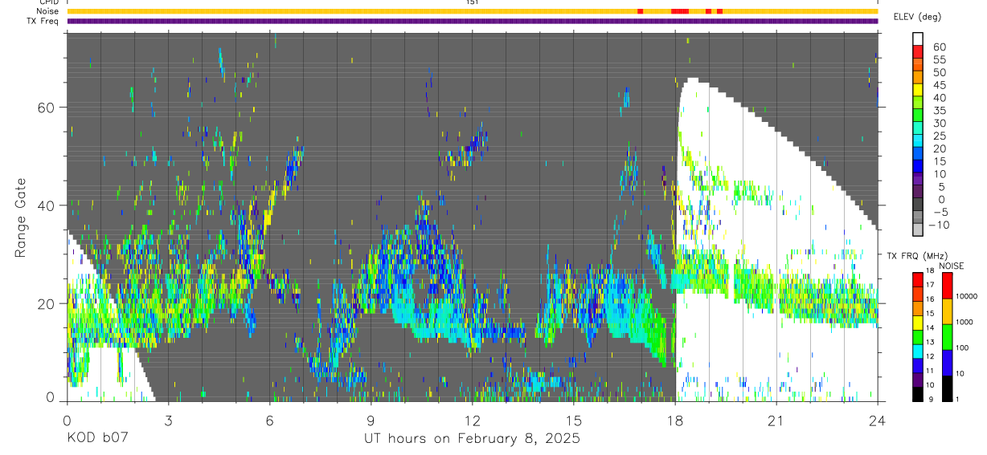Click the '1000' label on the NOISE scale
The image size is (987, 455).
tap(964, 322)
